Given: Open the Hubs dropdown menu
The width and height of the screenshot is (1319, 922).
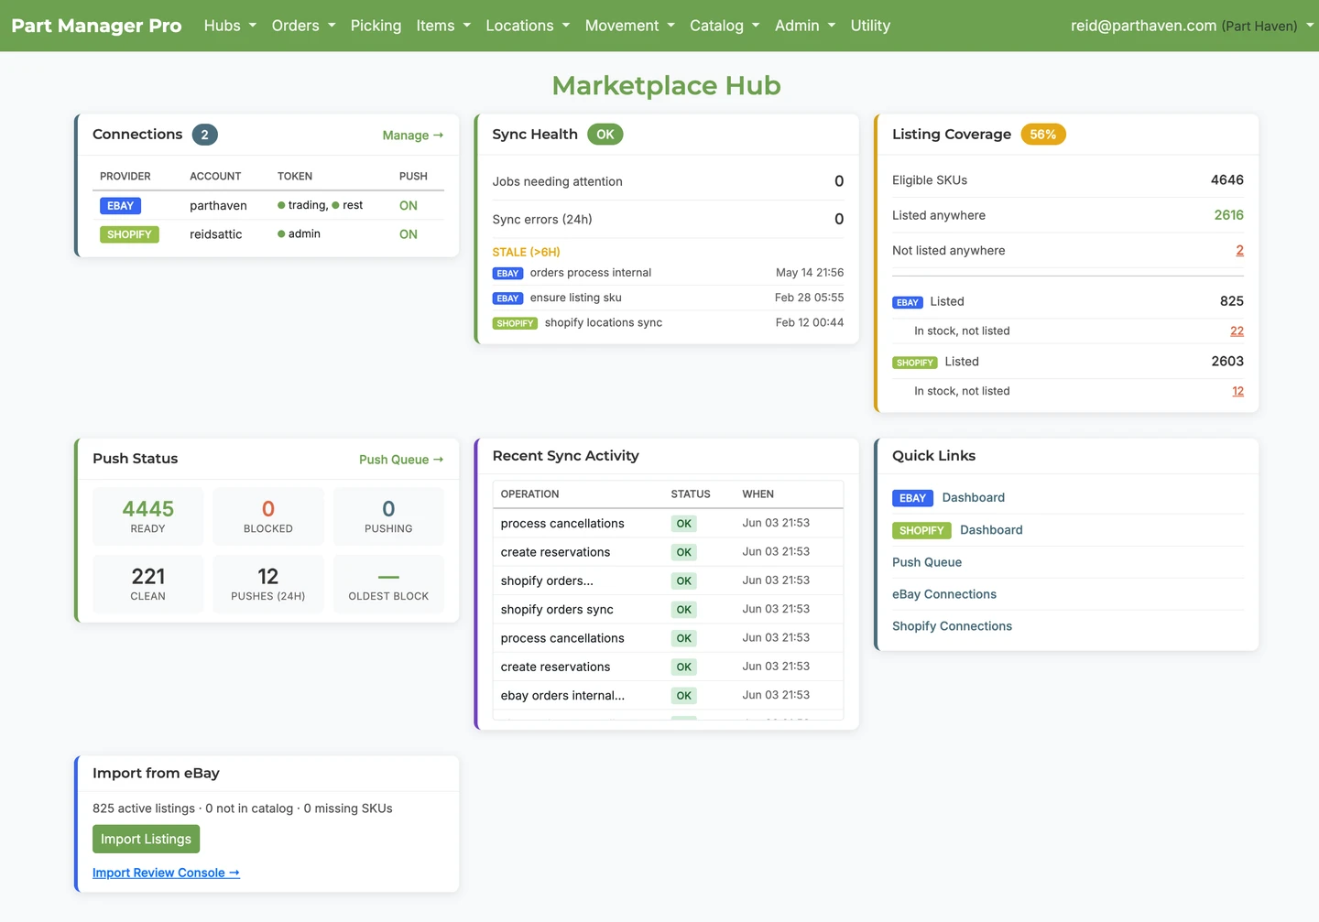Looking at the screenshot, I should (x=230, y=26).
